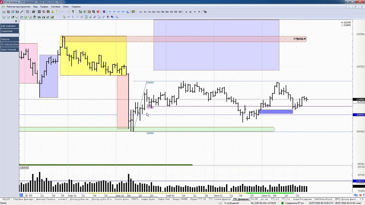This screenshot has height=205, width=365.
Task: Open the индекс Брент tab
Action: tap(148, 199)
